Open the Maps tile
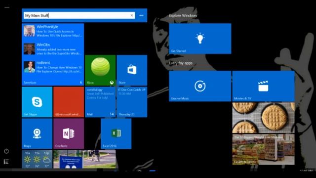The width and height of the screenshot is (316, 178). [37, 133]
